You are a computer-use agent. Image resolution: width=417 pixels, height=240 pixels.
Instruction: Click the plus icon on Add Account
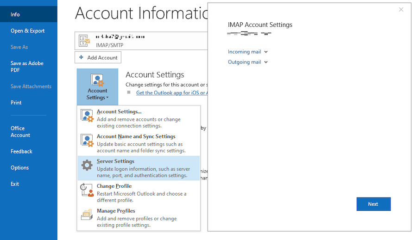tap(82, 57)
